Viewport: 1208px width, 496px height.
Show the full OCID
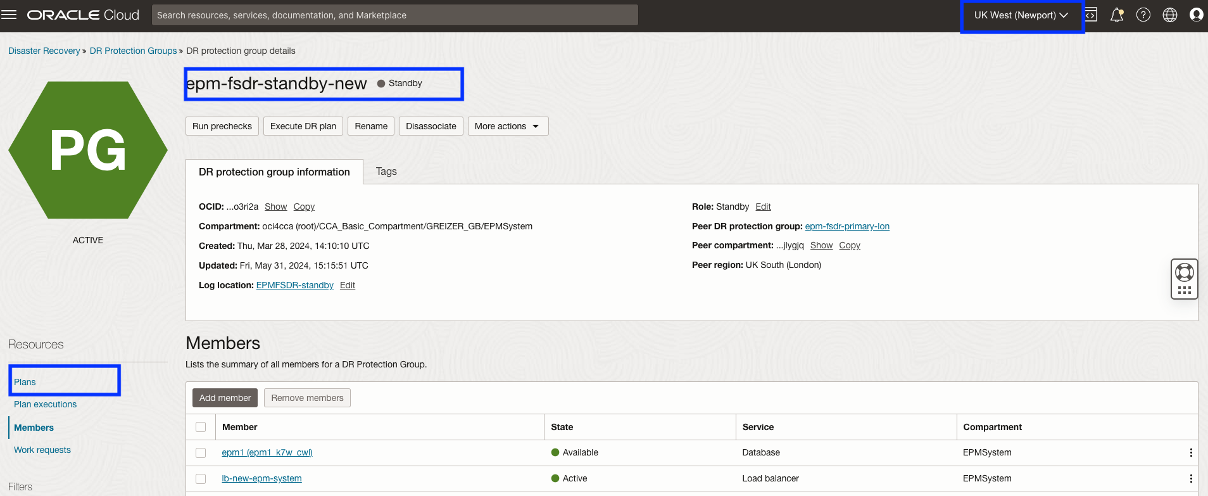(275, 207)
